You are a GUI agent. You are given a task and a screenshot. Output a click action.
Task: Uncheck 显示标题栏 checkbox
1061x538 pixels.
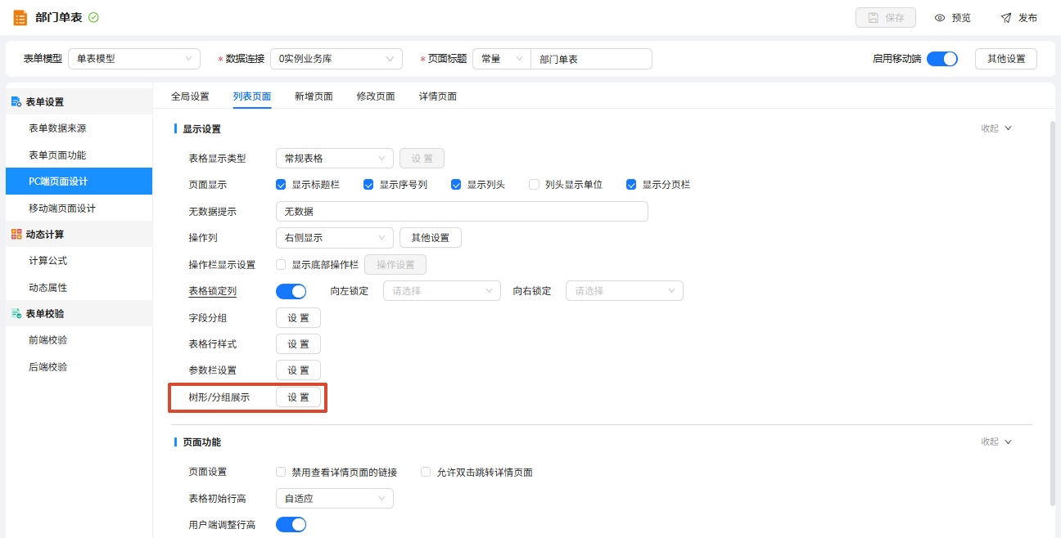tap(281, 185)
